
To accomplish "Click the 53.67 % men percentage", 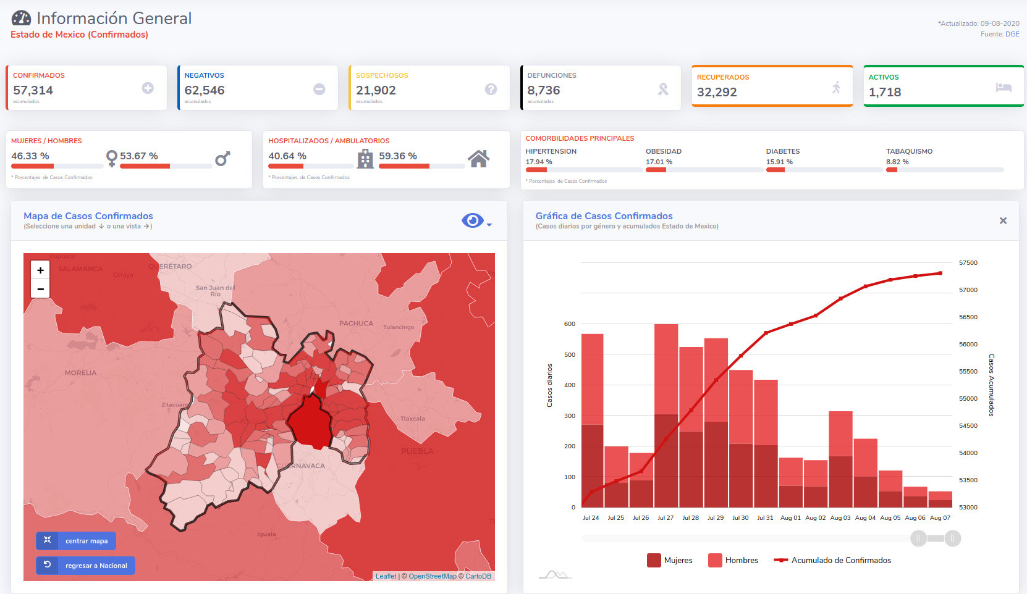I will pos(139,156).
